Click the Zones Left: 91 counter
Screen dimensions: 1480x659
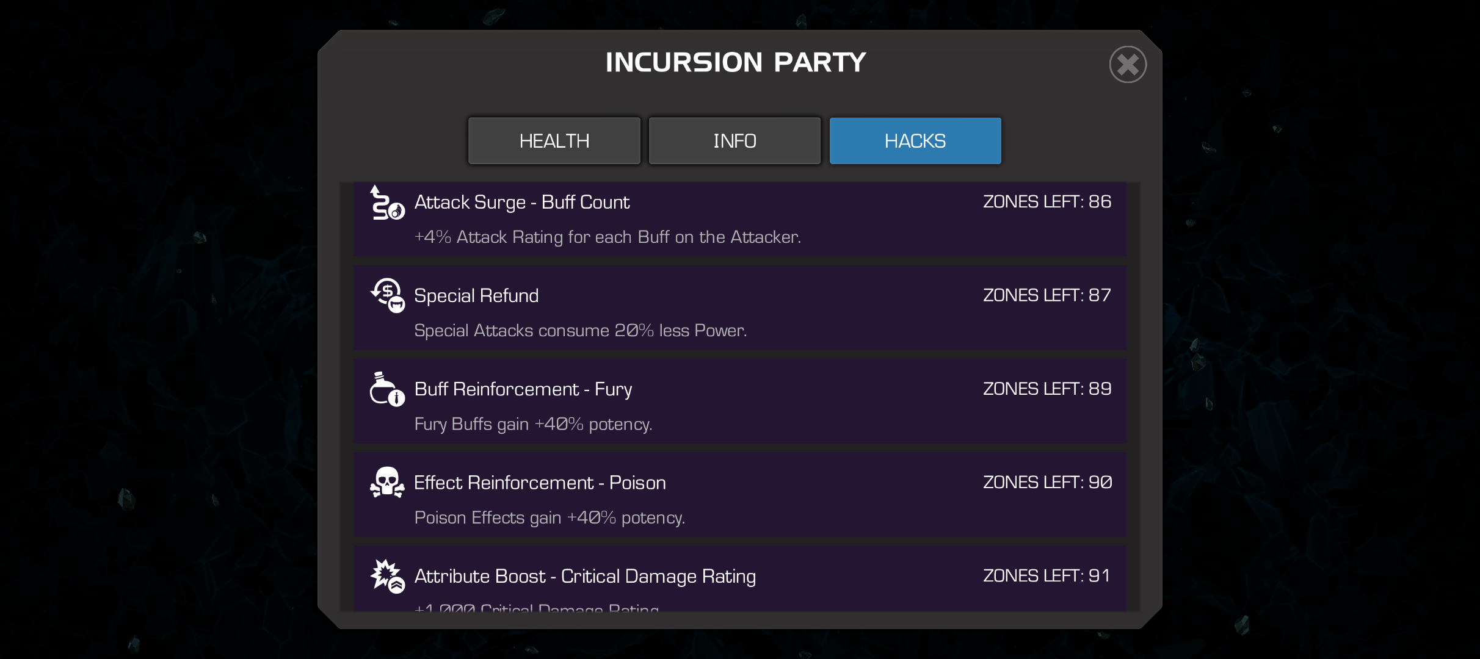1047,575
